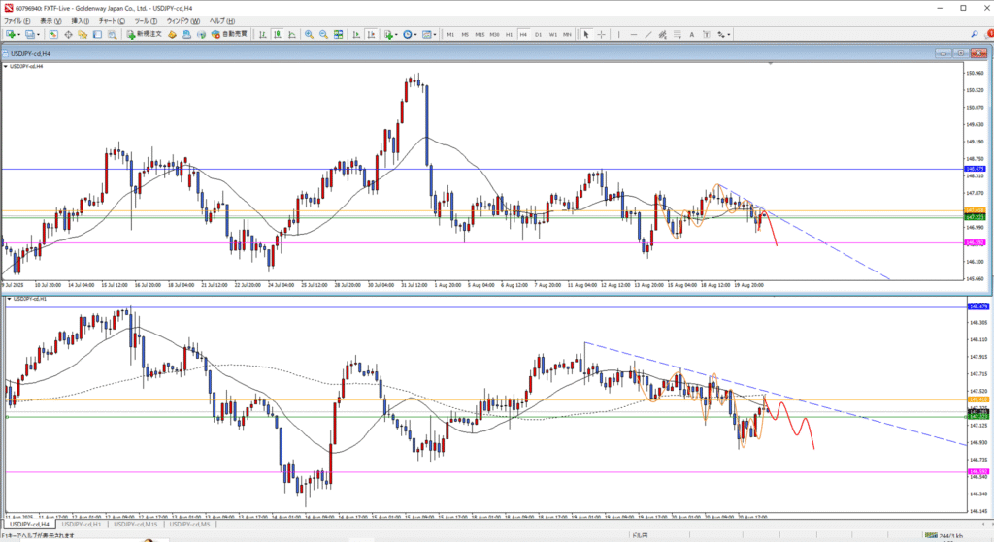Switch to bar chart mode
Image resolution: width=994 pixels, height=542 pixels.
(262, 34)
